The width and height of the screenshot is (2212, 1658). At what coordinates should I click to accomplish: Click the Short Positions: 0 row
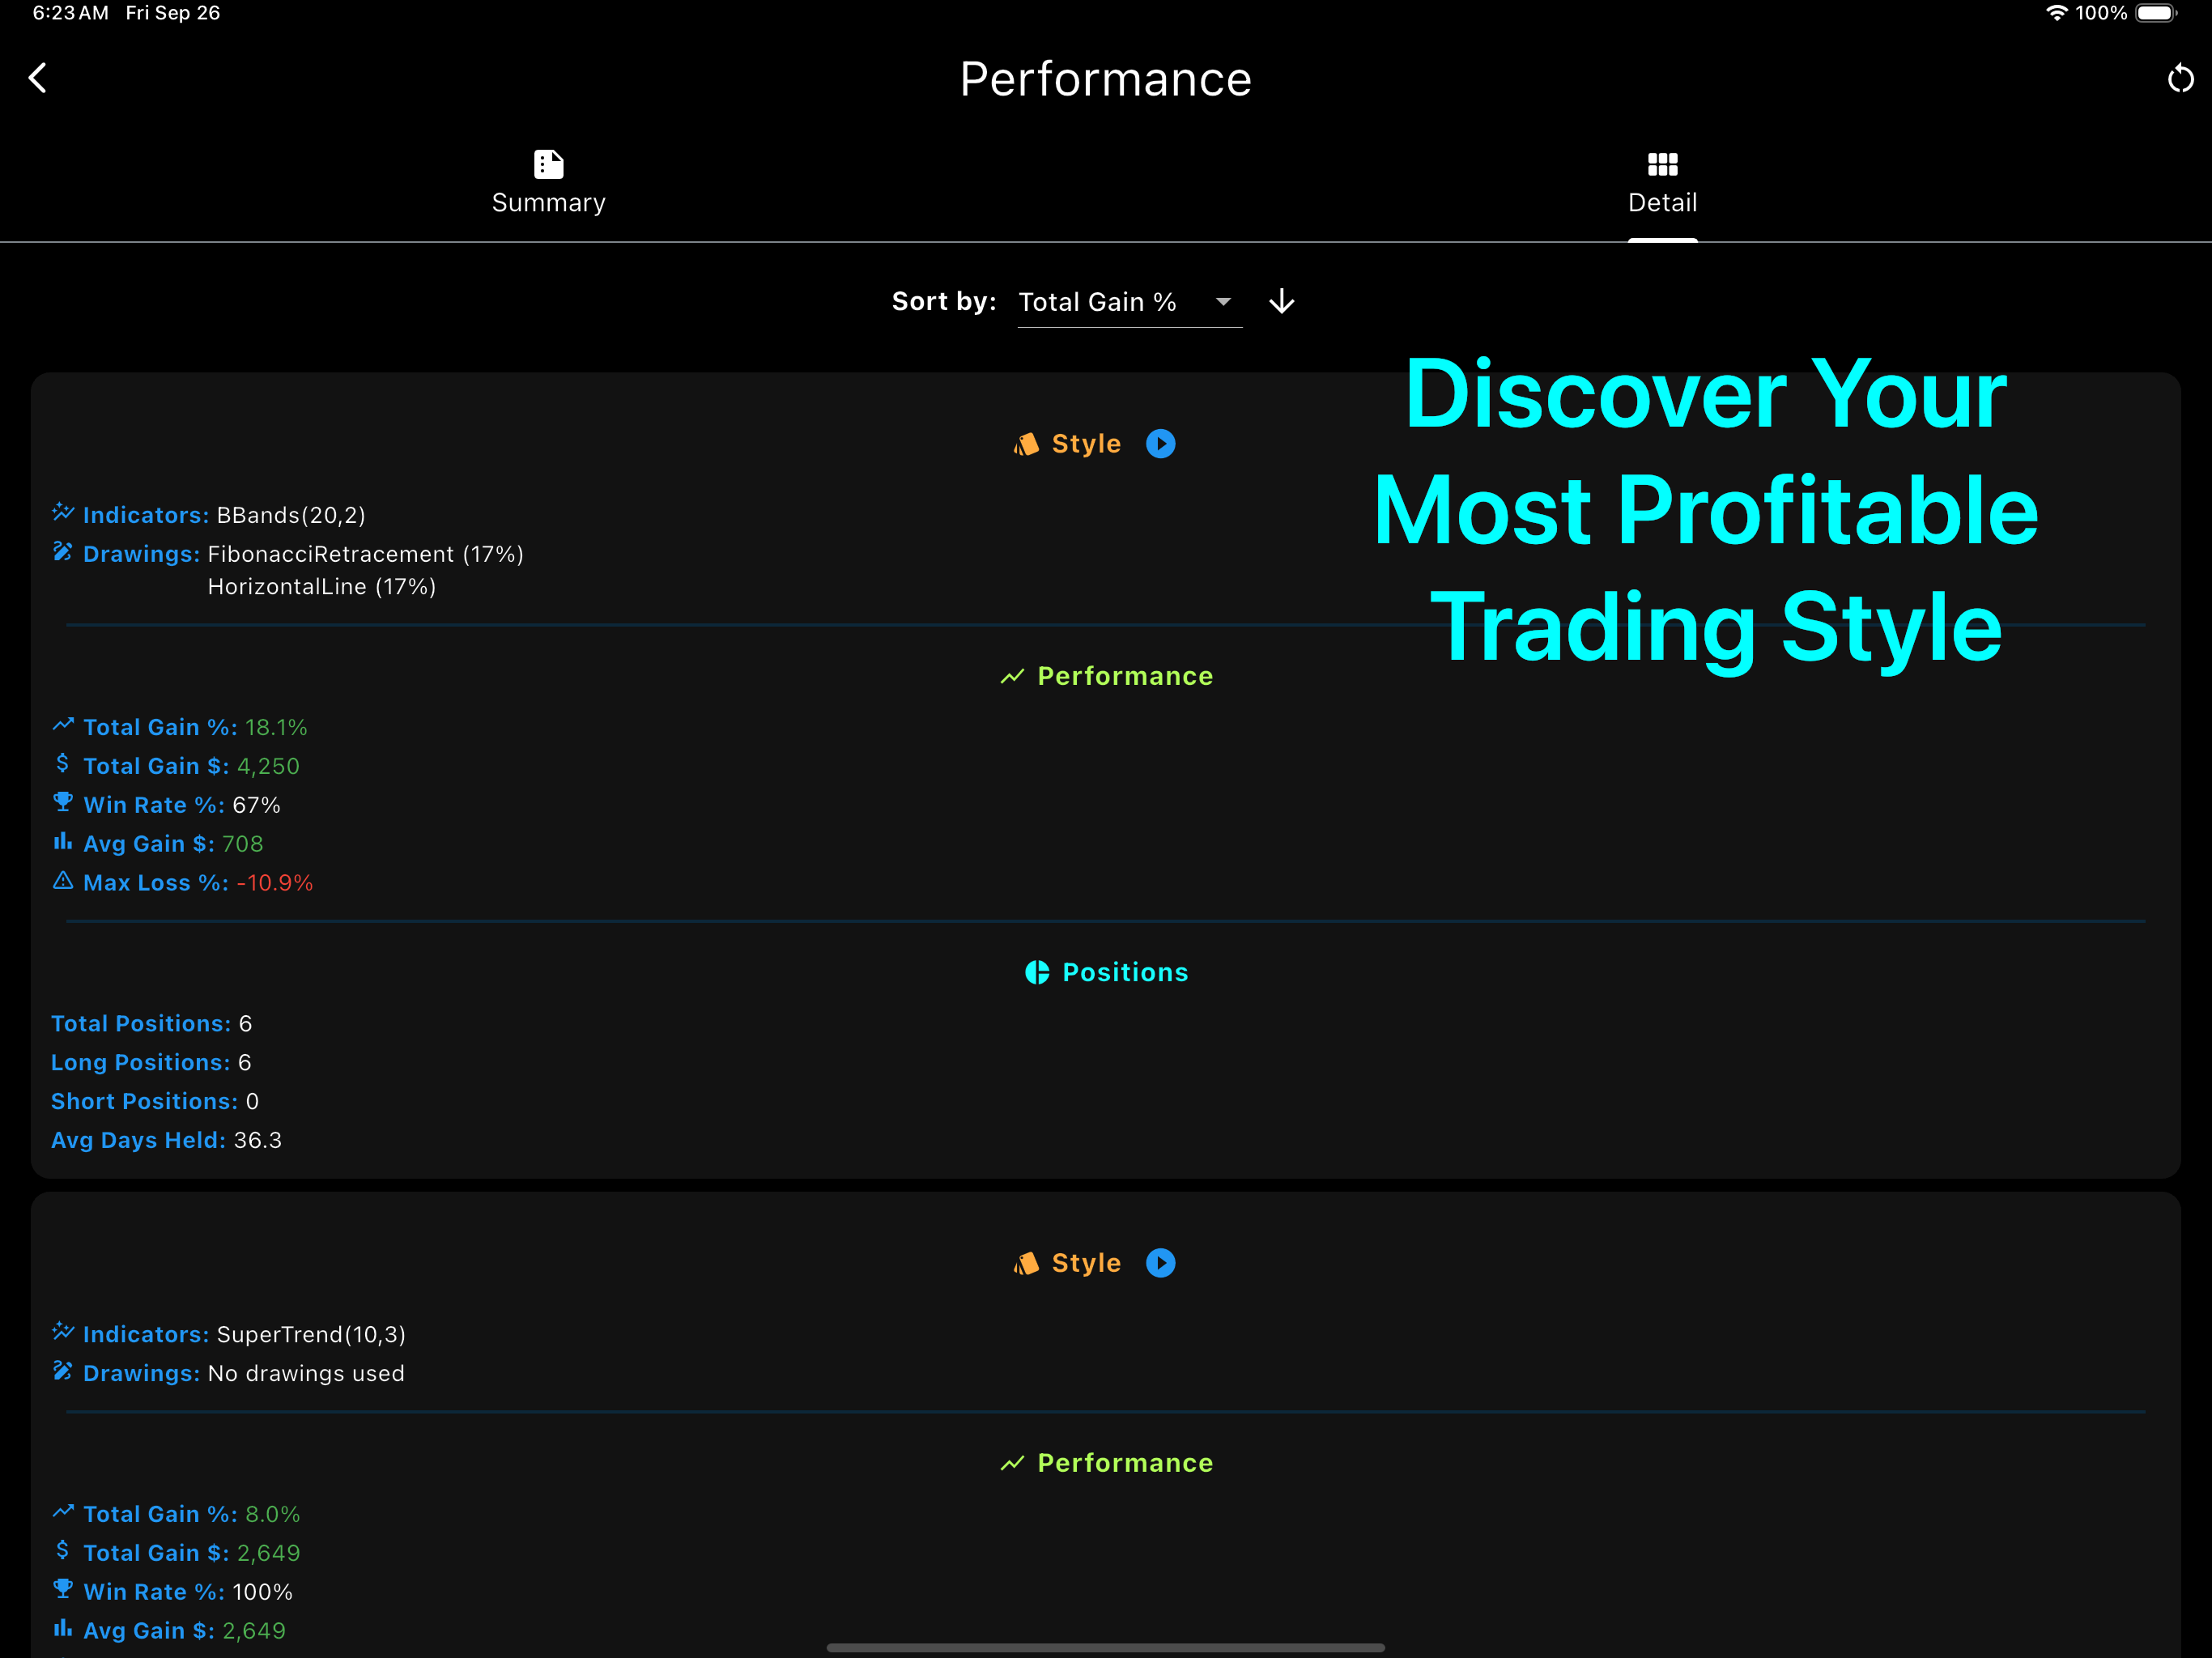[155, 1101]
